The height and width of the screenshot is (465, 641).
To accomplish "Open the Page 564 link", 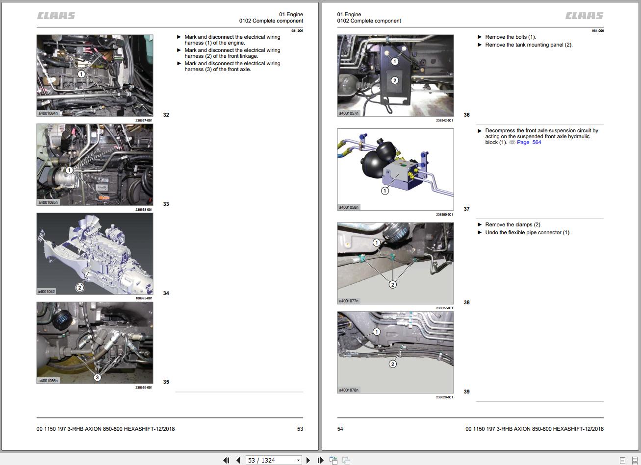I will (529, 142).
